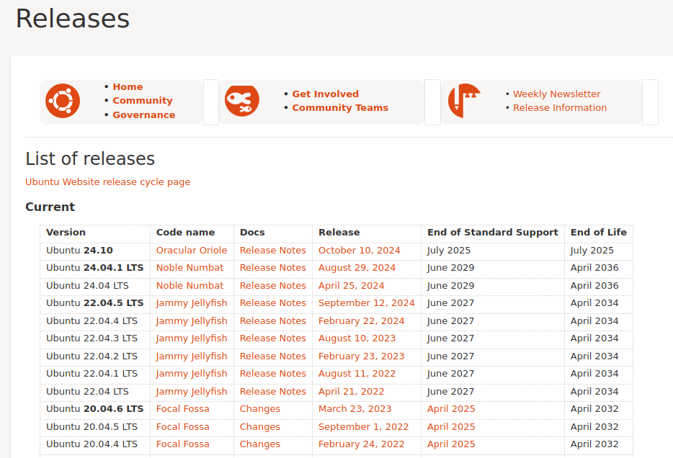This screenshot has width=673, height=458.
Task: Click the End of Life column header
Action: tap(598, 233)
